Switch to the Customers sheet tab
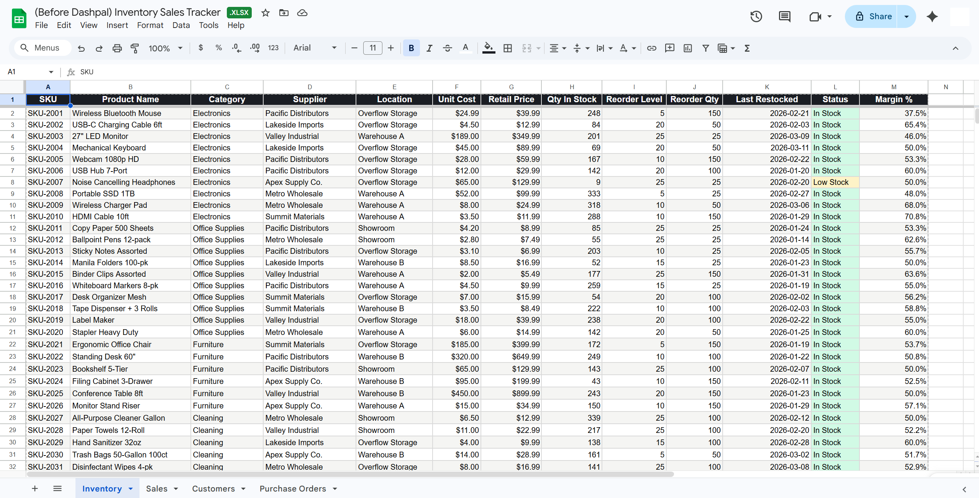 click(x=213, y=488)
